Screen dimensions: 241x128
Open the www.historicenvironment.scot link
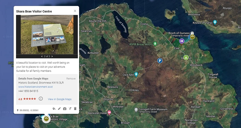pos(35,87)
